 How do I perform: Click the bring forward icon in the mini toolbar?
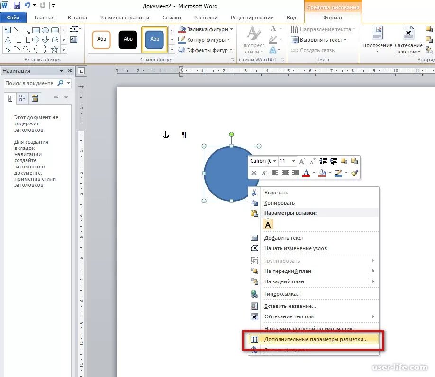[344, 161]
